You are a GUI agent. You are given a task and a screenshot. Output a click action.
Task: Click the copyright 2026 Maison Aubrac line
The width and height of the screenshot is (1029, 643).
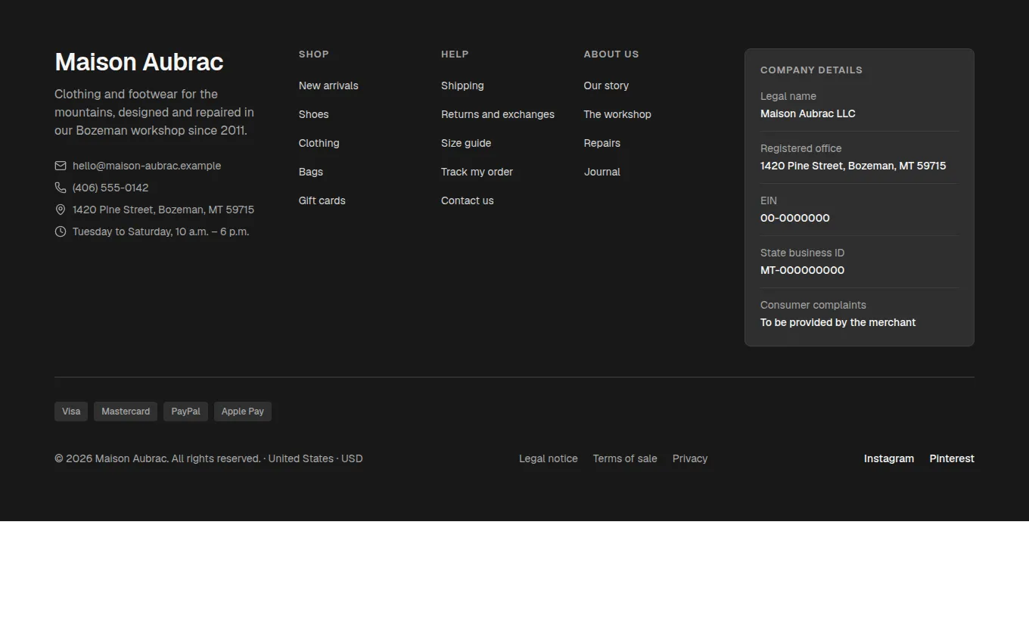point(209,458)
